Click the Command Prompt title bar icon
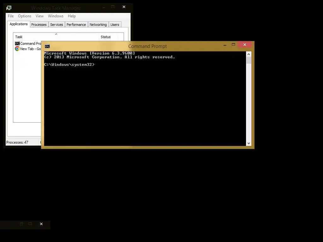This screenshot has width=323, height=242. [x=47, y=46]
